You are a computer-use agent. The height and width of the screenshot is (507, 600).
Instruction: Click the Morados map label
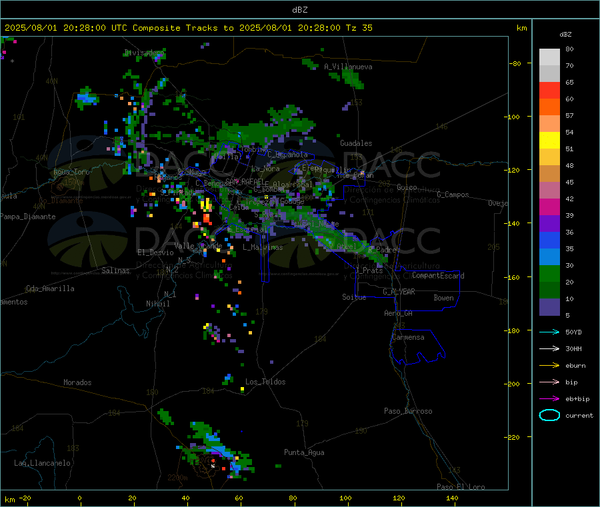[x=77, y=382]
